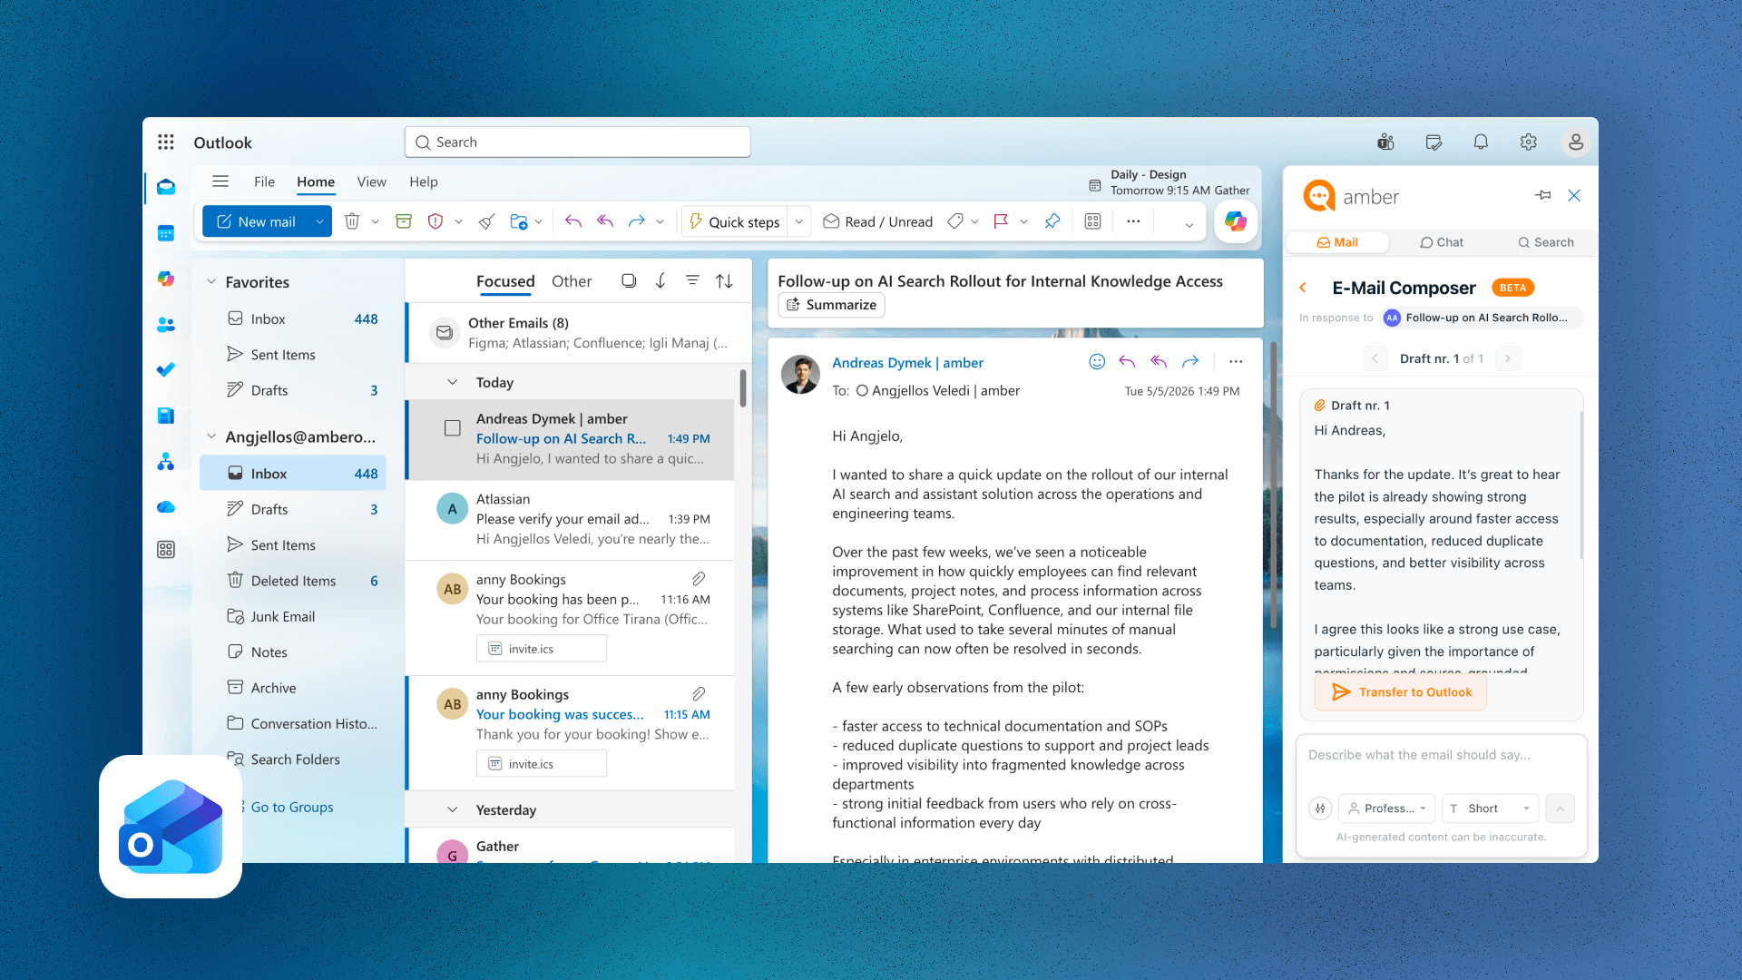The image size is (1742, 980).
Task: Click the Summarize button
Action: (x=831, y=305)
